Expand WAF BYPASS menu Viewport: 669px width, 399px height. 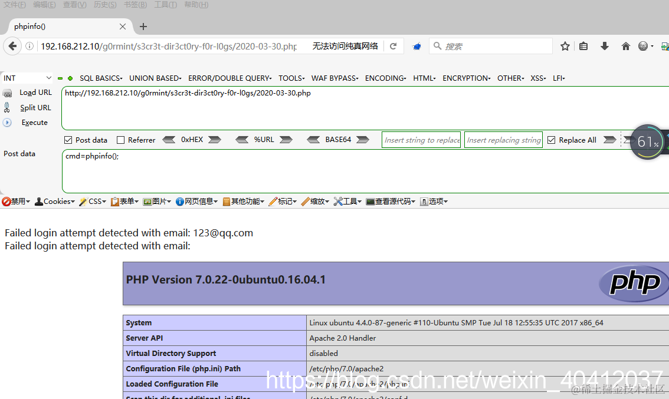pyautogui.click(x=335, y=78)
